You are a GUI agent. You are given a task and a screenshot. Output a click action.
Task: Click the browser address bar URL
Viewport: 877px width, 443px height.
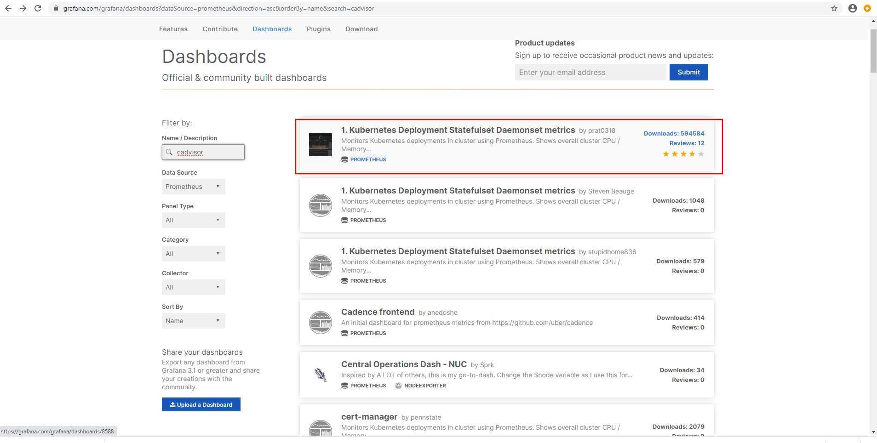coord(218,8)
